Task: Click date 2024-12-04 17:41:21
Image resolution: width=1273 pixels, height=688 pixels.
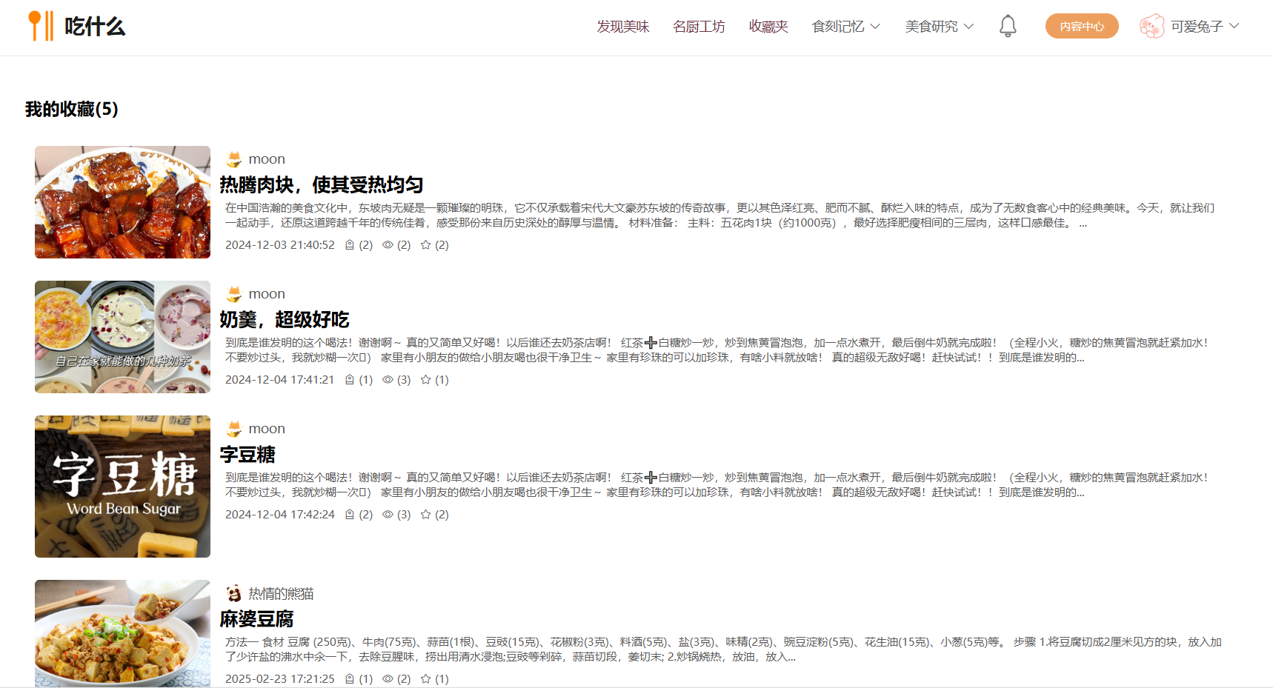Action: (280, 380)
